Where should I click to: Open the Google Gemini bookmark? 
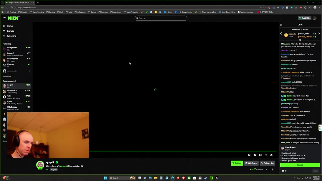[x=186, y=12]
